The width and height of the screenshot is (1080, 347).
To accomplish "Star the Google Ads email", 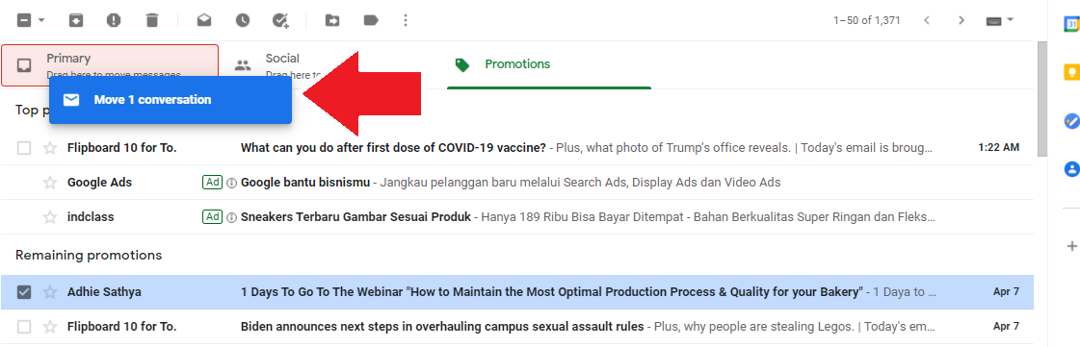I will point(49,183).
